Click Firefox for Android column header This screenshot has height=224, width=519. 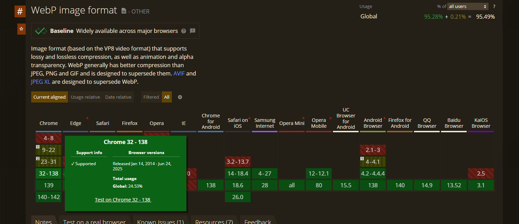(400, 123)
